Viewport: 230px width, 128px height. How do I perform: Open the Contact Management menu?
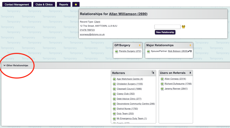click(17, 4)
